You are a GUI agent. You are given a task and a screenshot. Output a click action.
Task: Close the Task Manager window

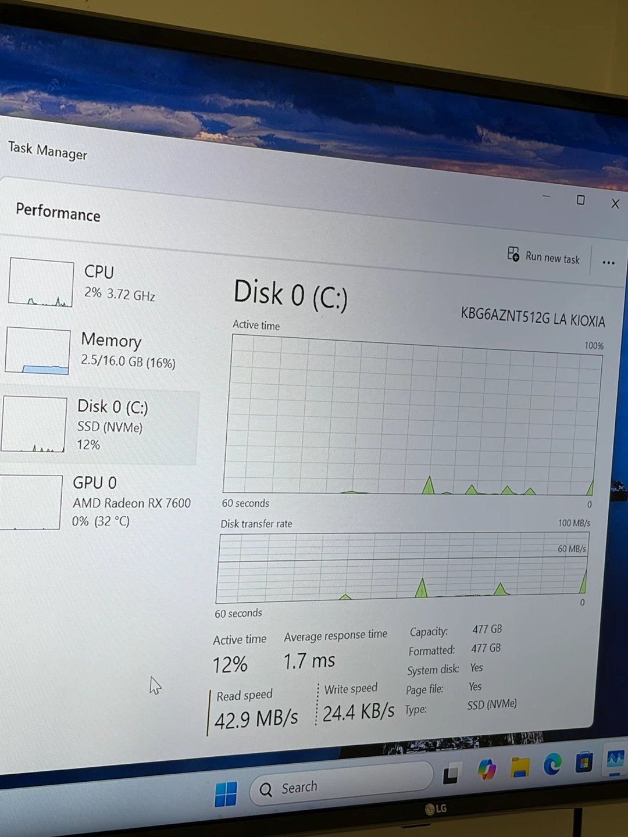(x=615, y=203)
